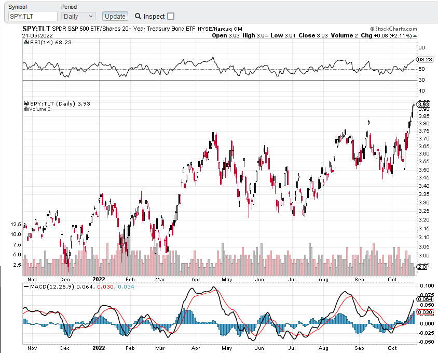The height and width of the screenshot is (353, 438).
Task: Click the 'Chg +0.08 (+2.11%)' text
Action: [x=386, y=35]
